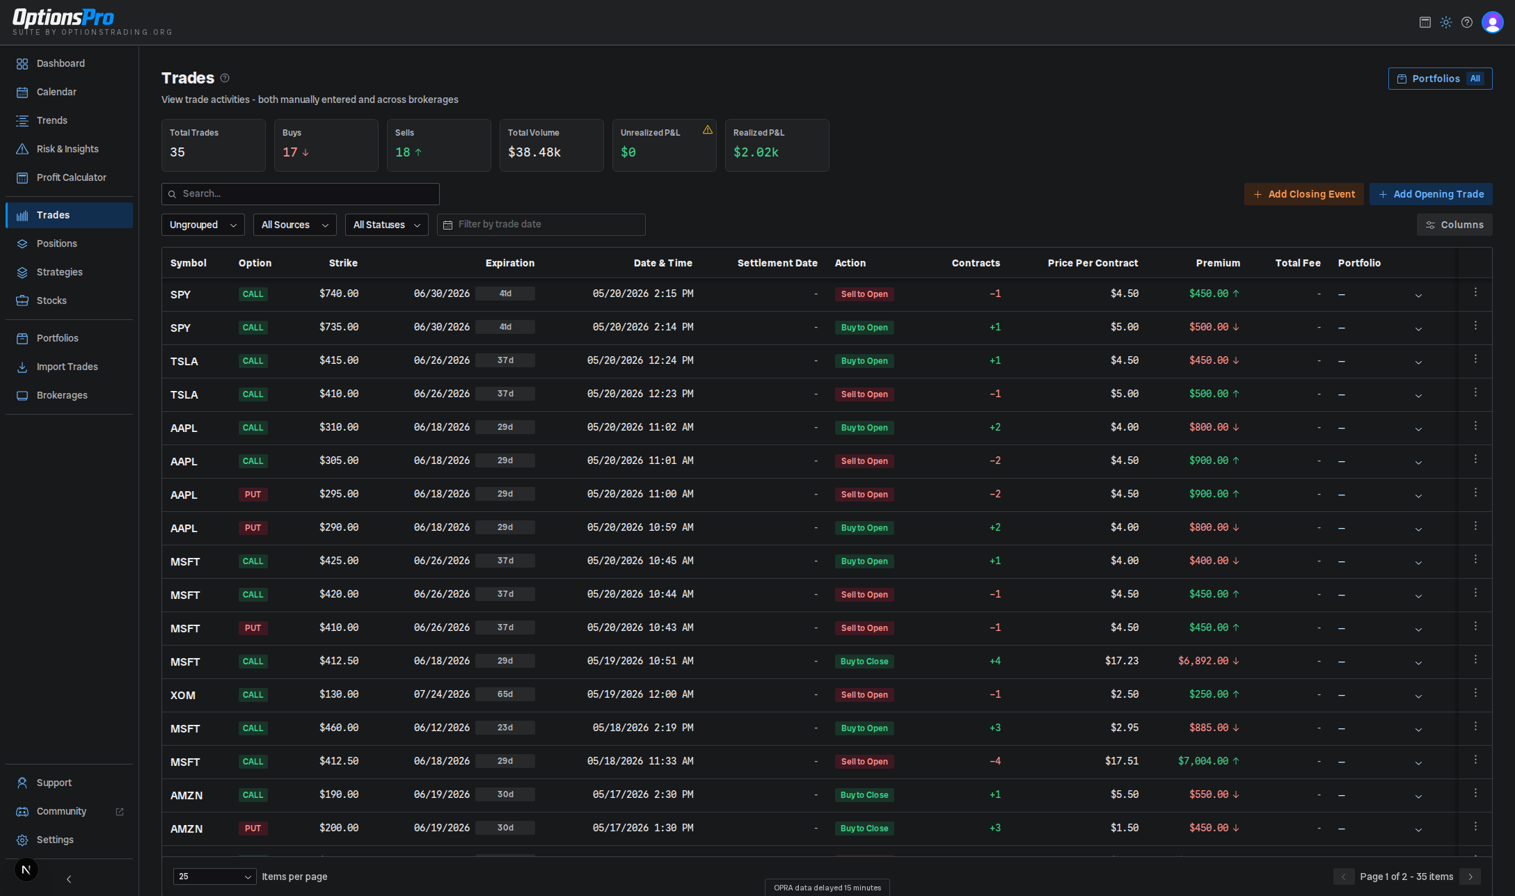Open Dashboard in sidebar
The width and height of the screenshot is (1515, 896).
(x=69, y=63)
